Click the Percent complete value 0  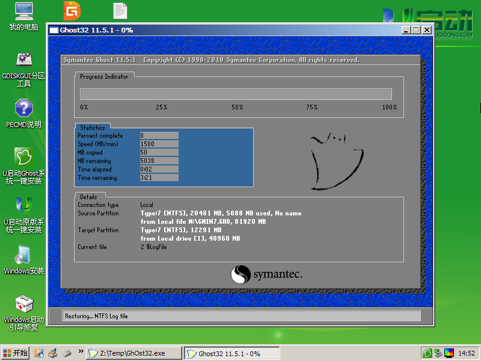tap(159, 135)
